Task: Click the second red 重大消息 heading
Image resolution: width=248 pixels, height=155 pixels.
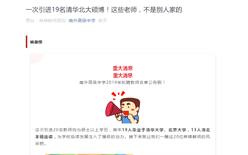Action: point(123,75)
